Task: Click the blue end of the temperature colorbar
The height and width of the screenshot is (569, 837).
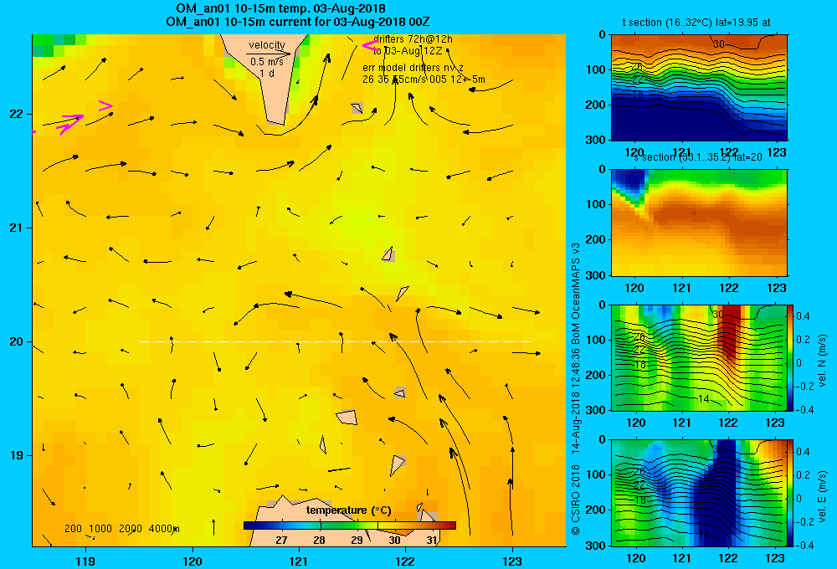Action: click(x=248, y=525)
